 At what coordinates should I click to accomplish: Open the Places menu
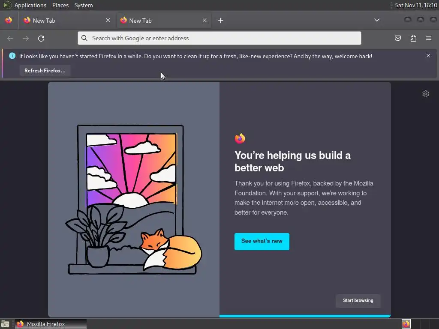[x=60, y=5]
